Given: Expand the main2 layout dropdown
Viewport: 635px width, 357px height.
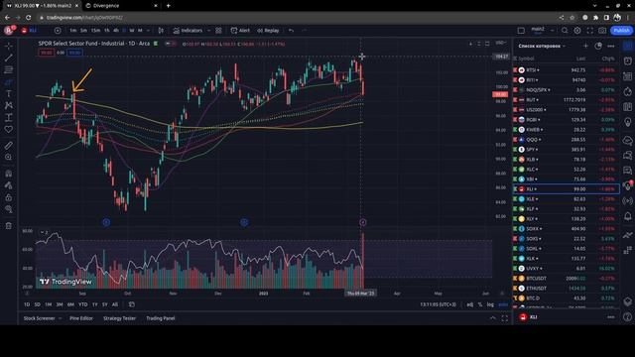Looking at the screenshot, I should (x=552, y=31).
